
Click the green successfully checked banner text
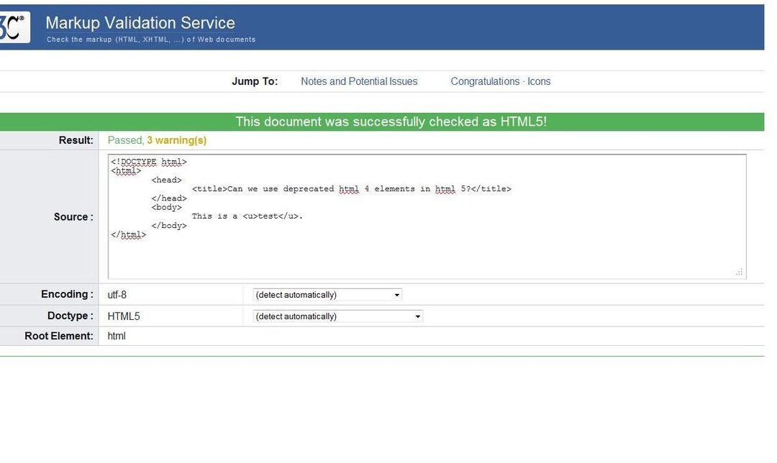[x=391, y=122]
